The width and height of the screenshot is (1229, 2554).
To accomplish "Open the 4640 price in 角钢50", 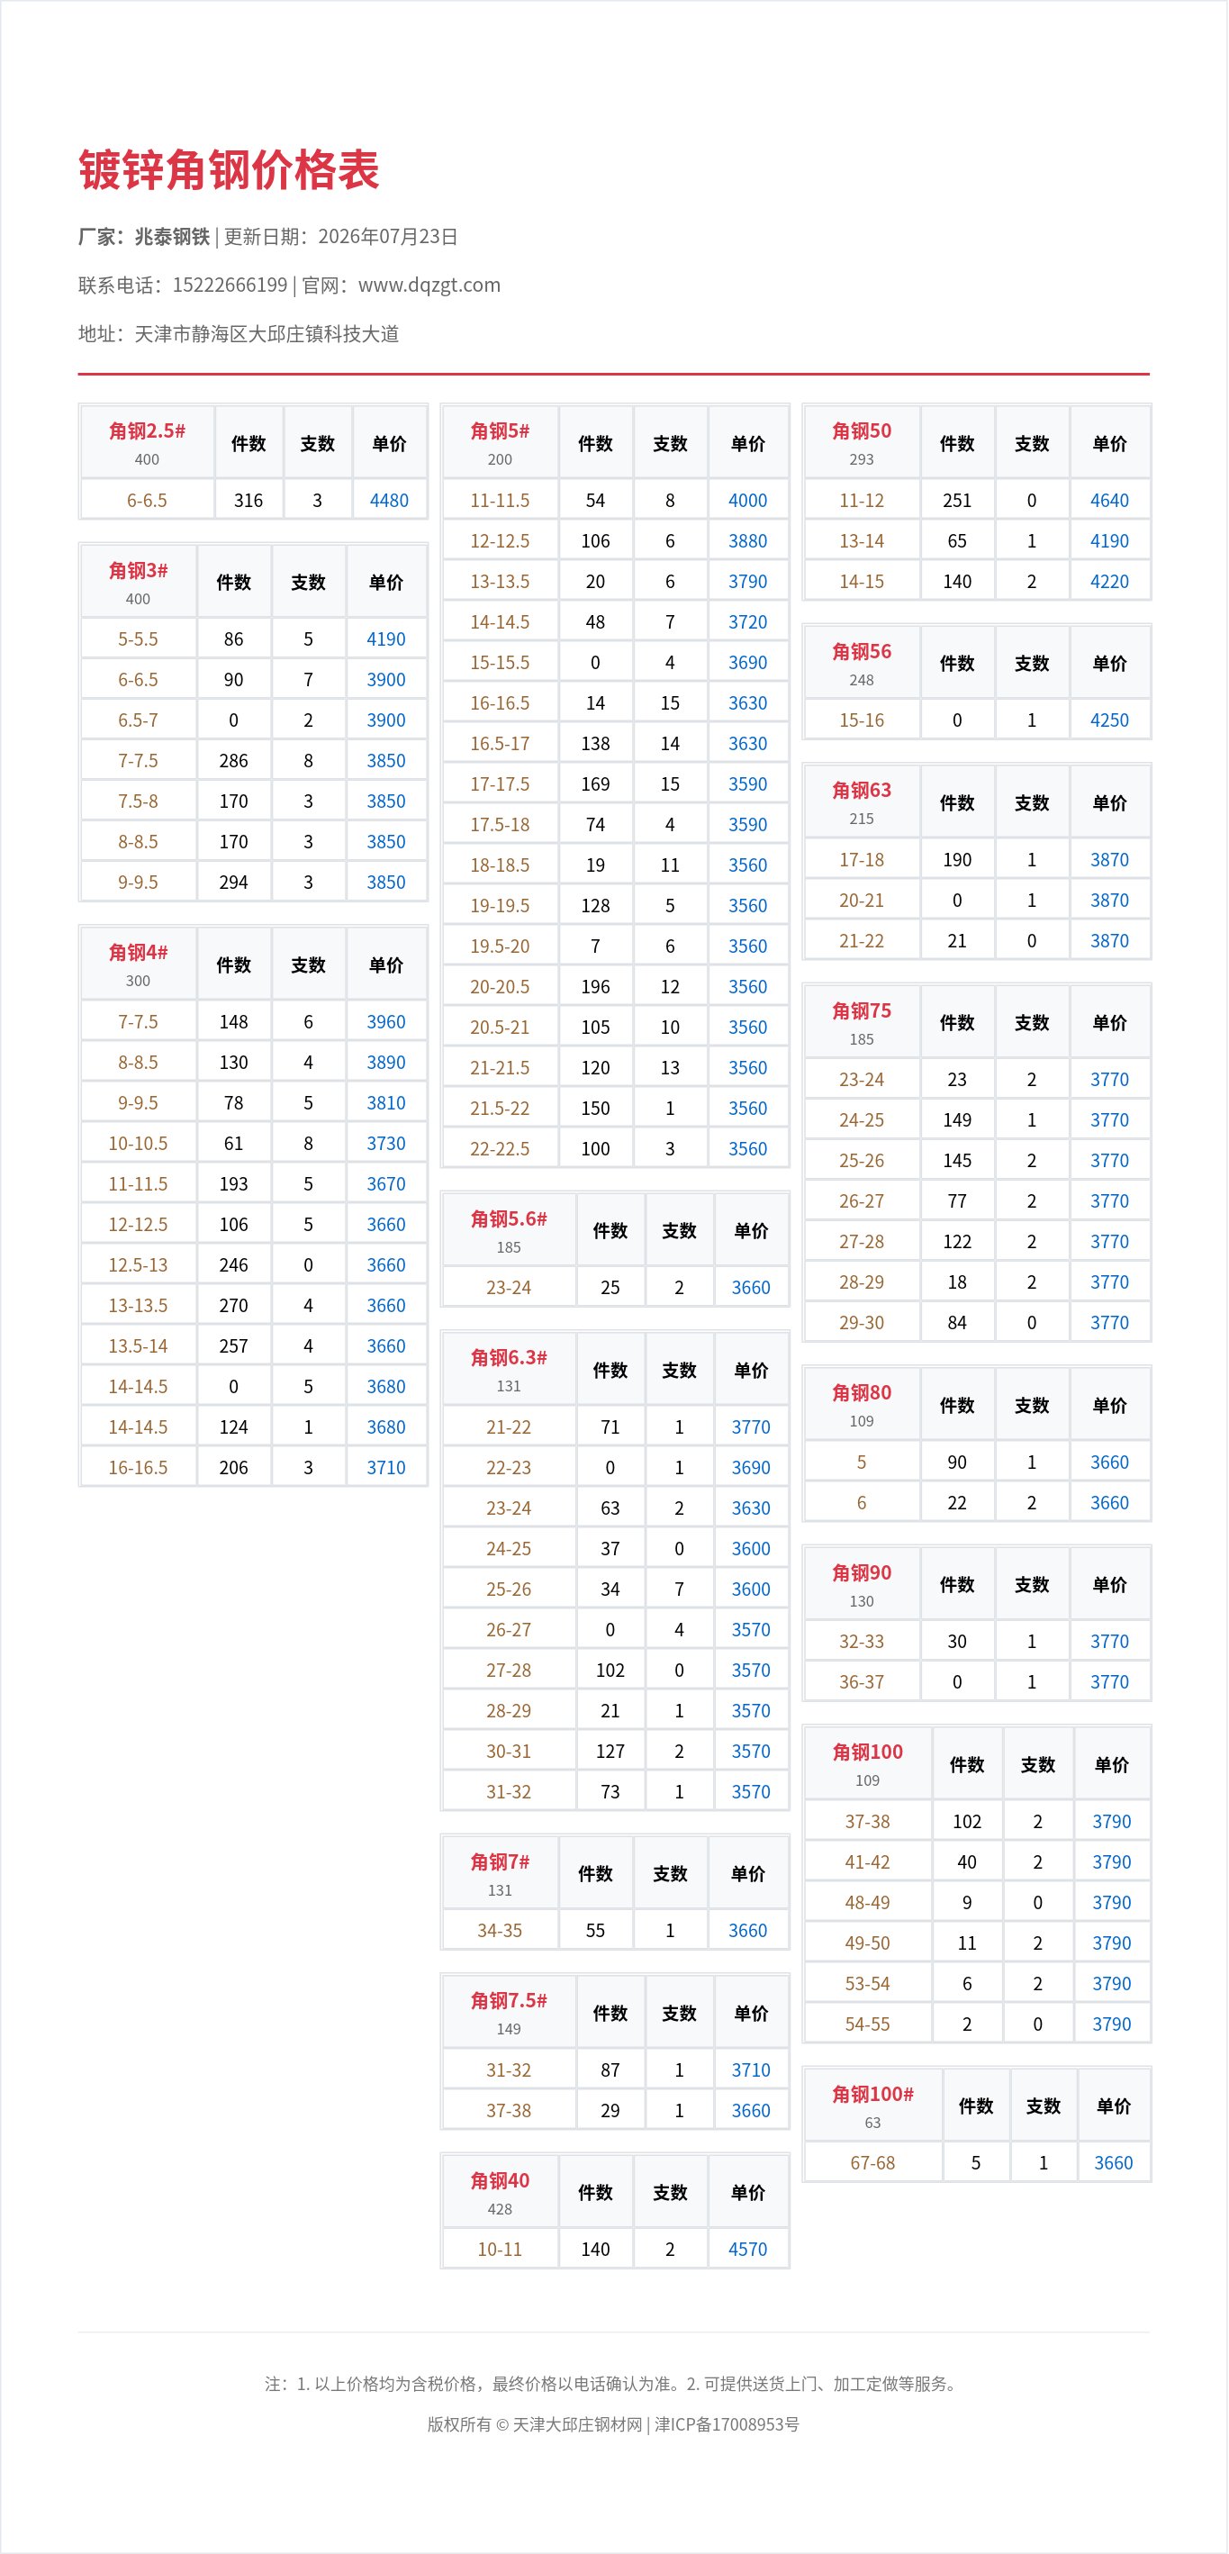I will coord(1110,500).
